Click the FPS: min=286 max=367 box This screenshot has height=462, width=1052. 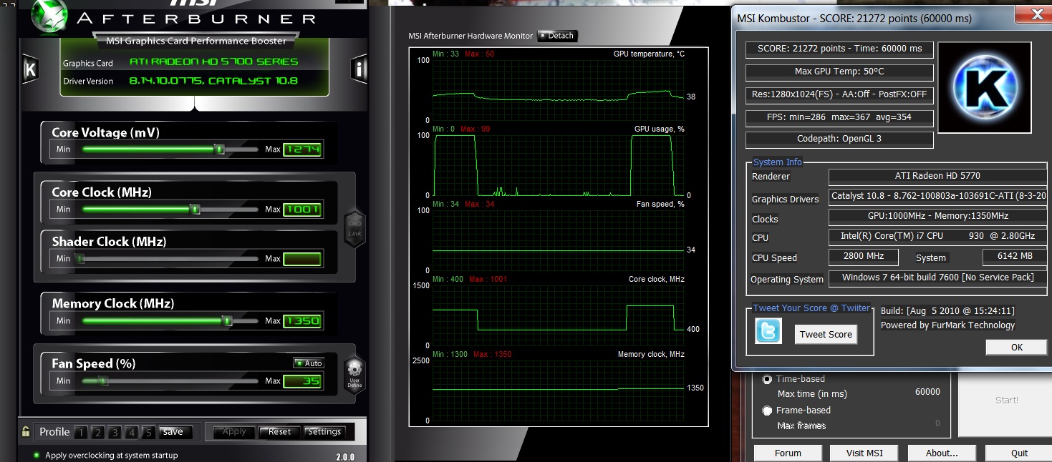point(839,117)
